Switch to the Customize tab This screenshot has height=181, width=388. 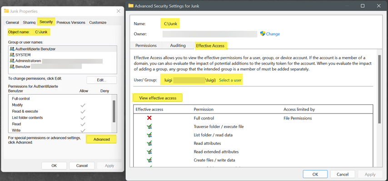[x=98, y=23]
